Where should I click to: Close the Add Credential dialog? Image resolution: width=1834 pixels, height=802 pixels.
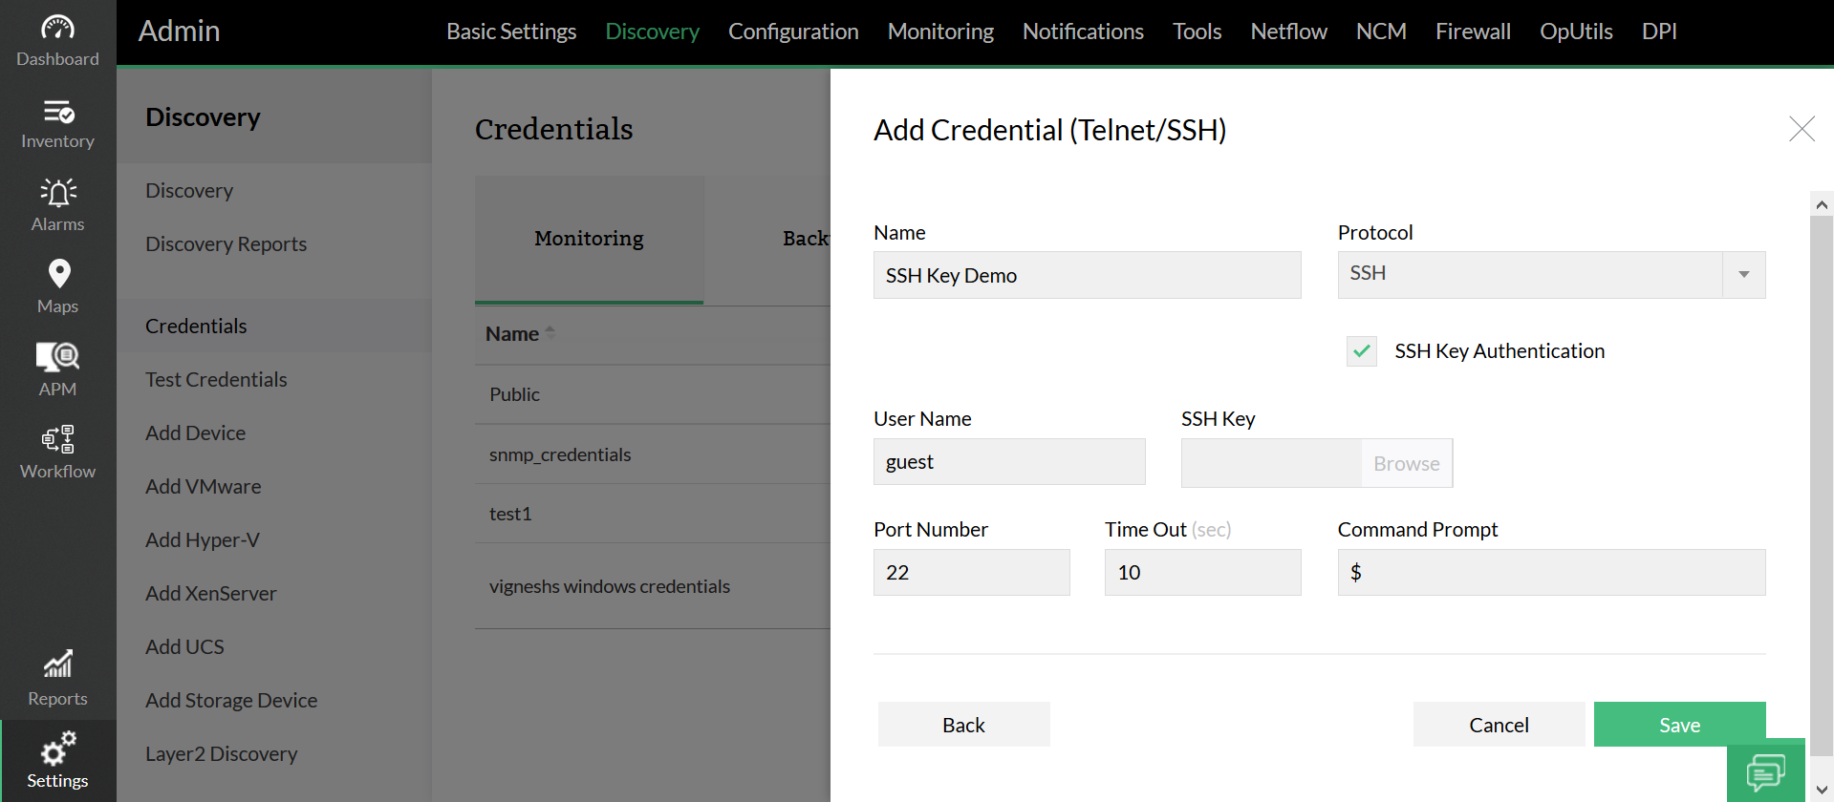tap(1802, 129)
